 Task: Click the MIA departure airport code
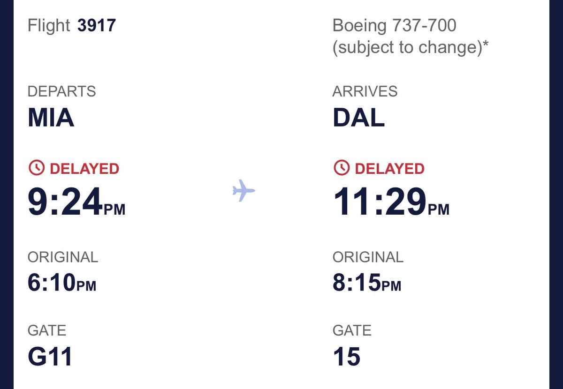tap(51, 118)
